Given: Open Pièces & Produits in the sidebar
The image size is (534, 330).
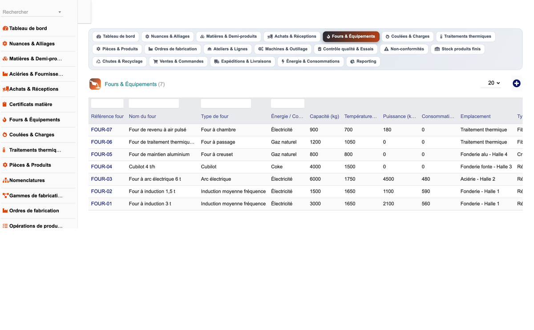Looking at the screenshot, I should [30, 165].
